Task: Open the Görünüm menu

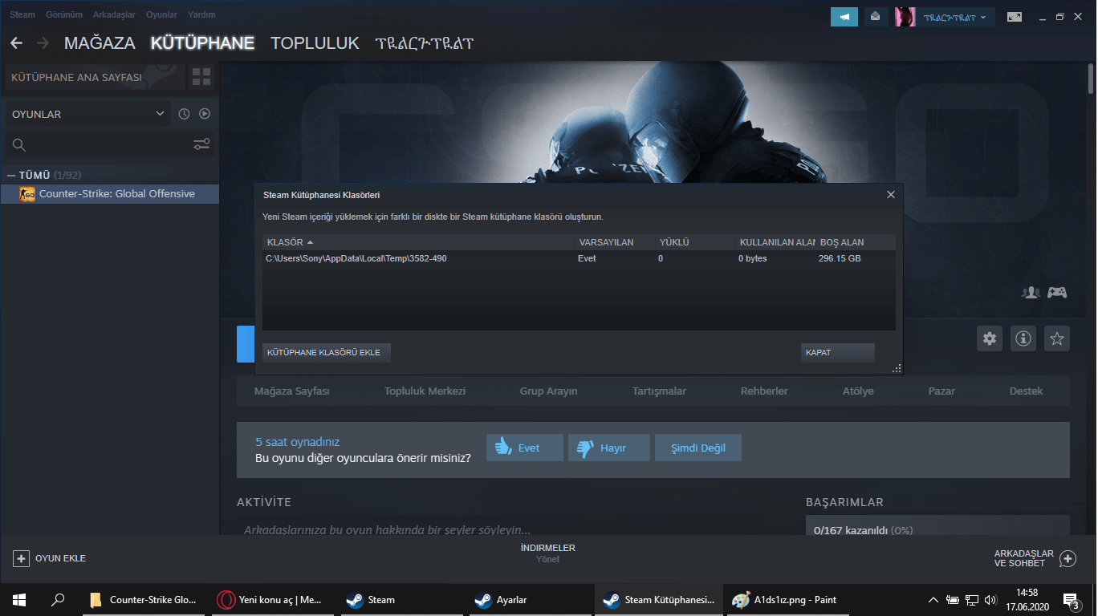Action: tap(64, 14)
